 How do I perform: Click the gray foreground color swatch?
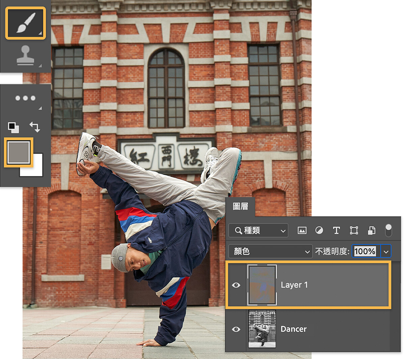click(18, 152)
